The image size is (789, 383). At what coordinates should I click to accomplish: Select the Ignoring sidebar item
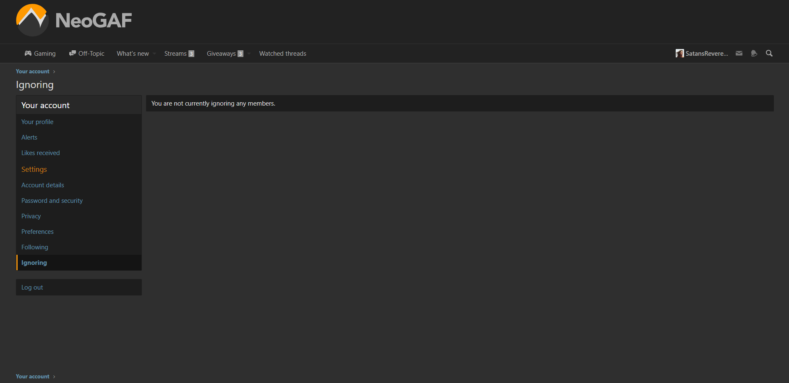click(79, 263)
